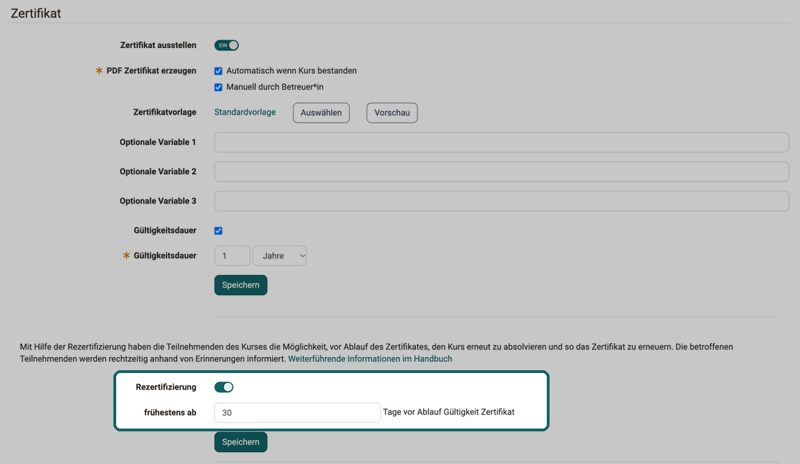Uncheck 'Automatisch wenn Kurs bestanden'

pyautogui.click(x=218, y=71)
